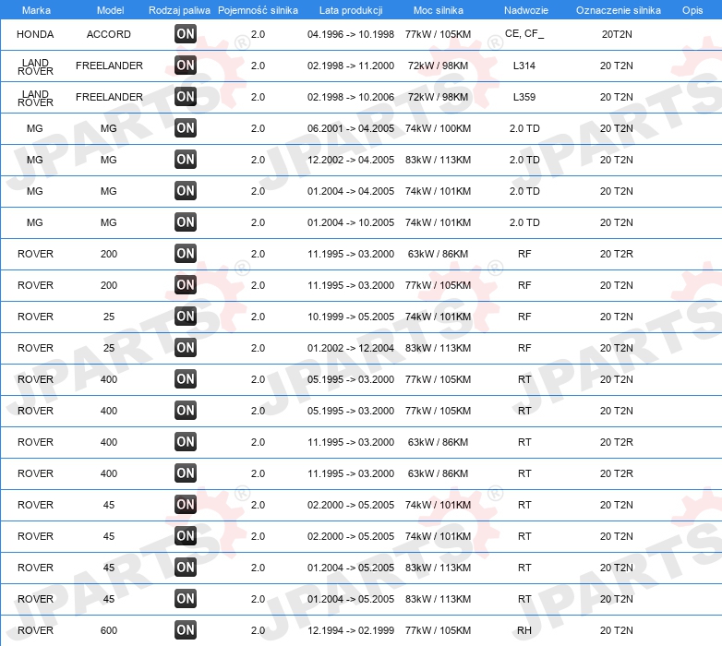The image size is (722, 646).
Task: Click '20 T2R' in the Rover 200 row
Action: pos(617,254)
